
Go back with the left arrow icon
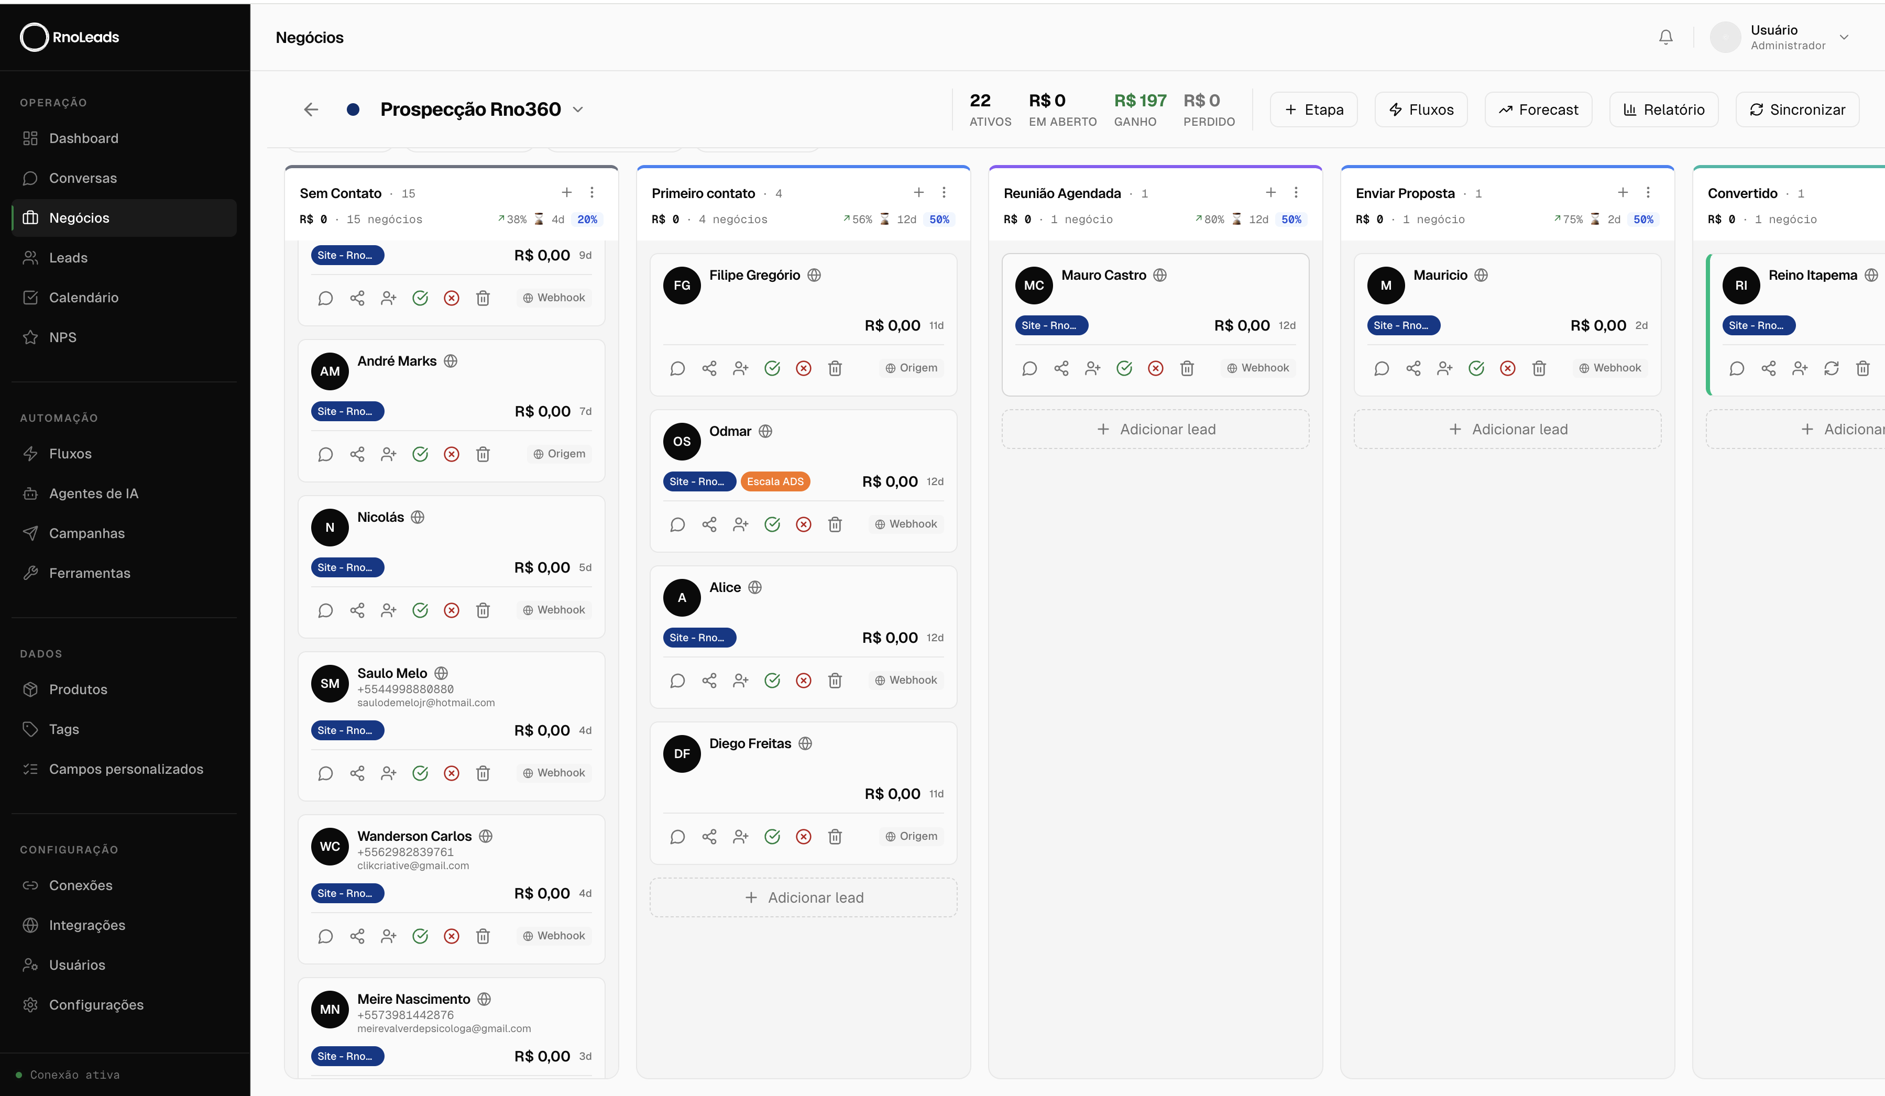click(x=311, y=109)
